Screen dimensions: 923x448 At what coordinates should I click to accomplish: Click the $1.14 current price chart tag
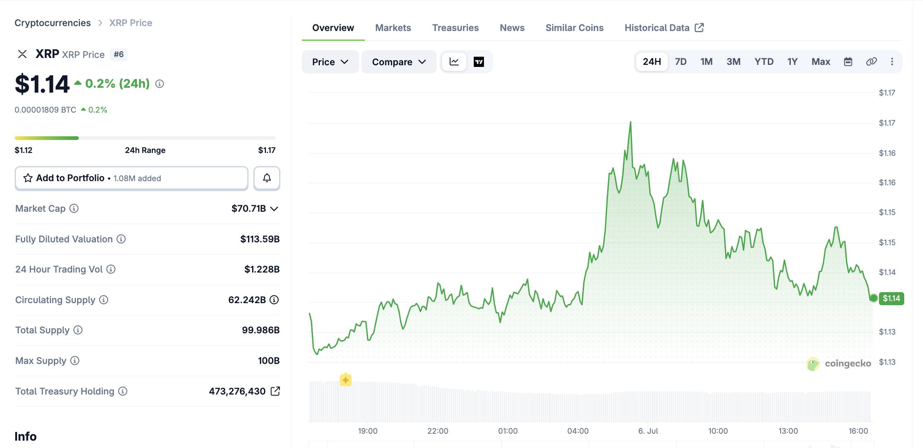point(891,298)
